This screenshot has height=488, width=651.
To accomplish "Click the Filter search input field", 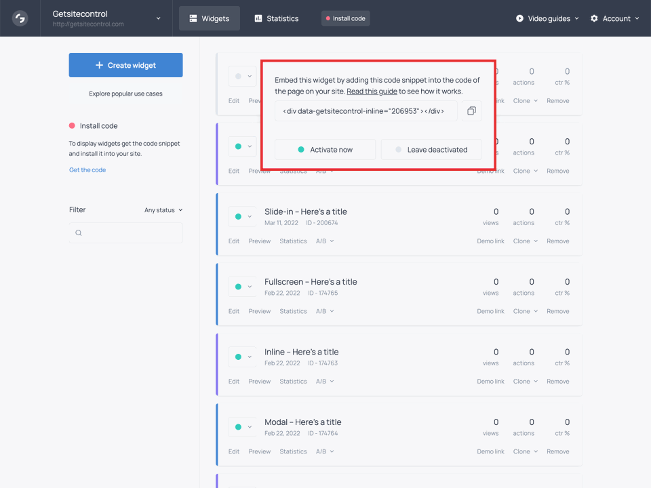I will [x=125, y=232].
